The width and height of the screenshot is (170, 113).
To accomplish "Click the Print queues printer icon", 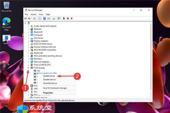I will 32,68.
